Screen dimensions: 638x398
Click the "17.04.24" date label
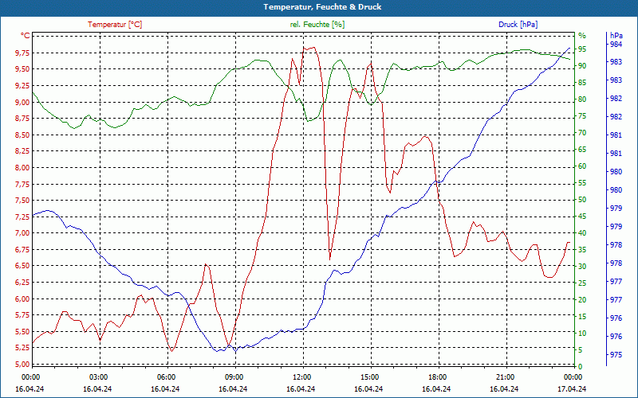573,388
